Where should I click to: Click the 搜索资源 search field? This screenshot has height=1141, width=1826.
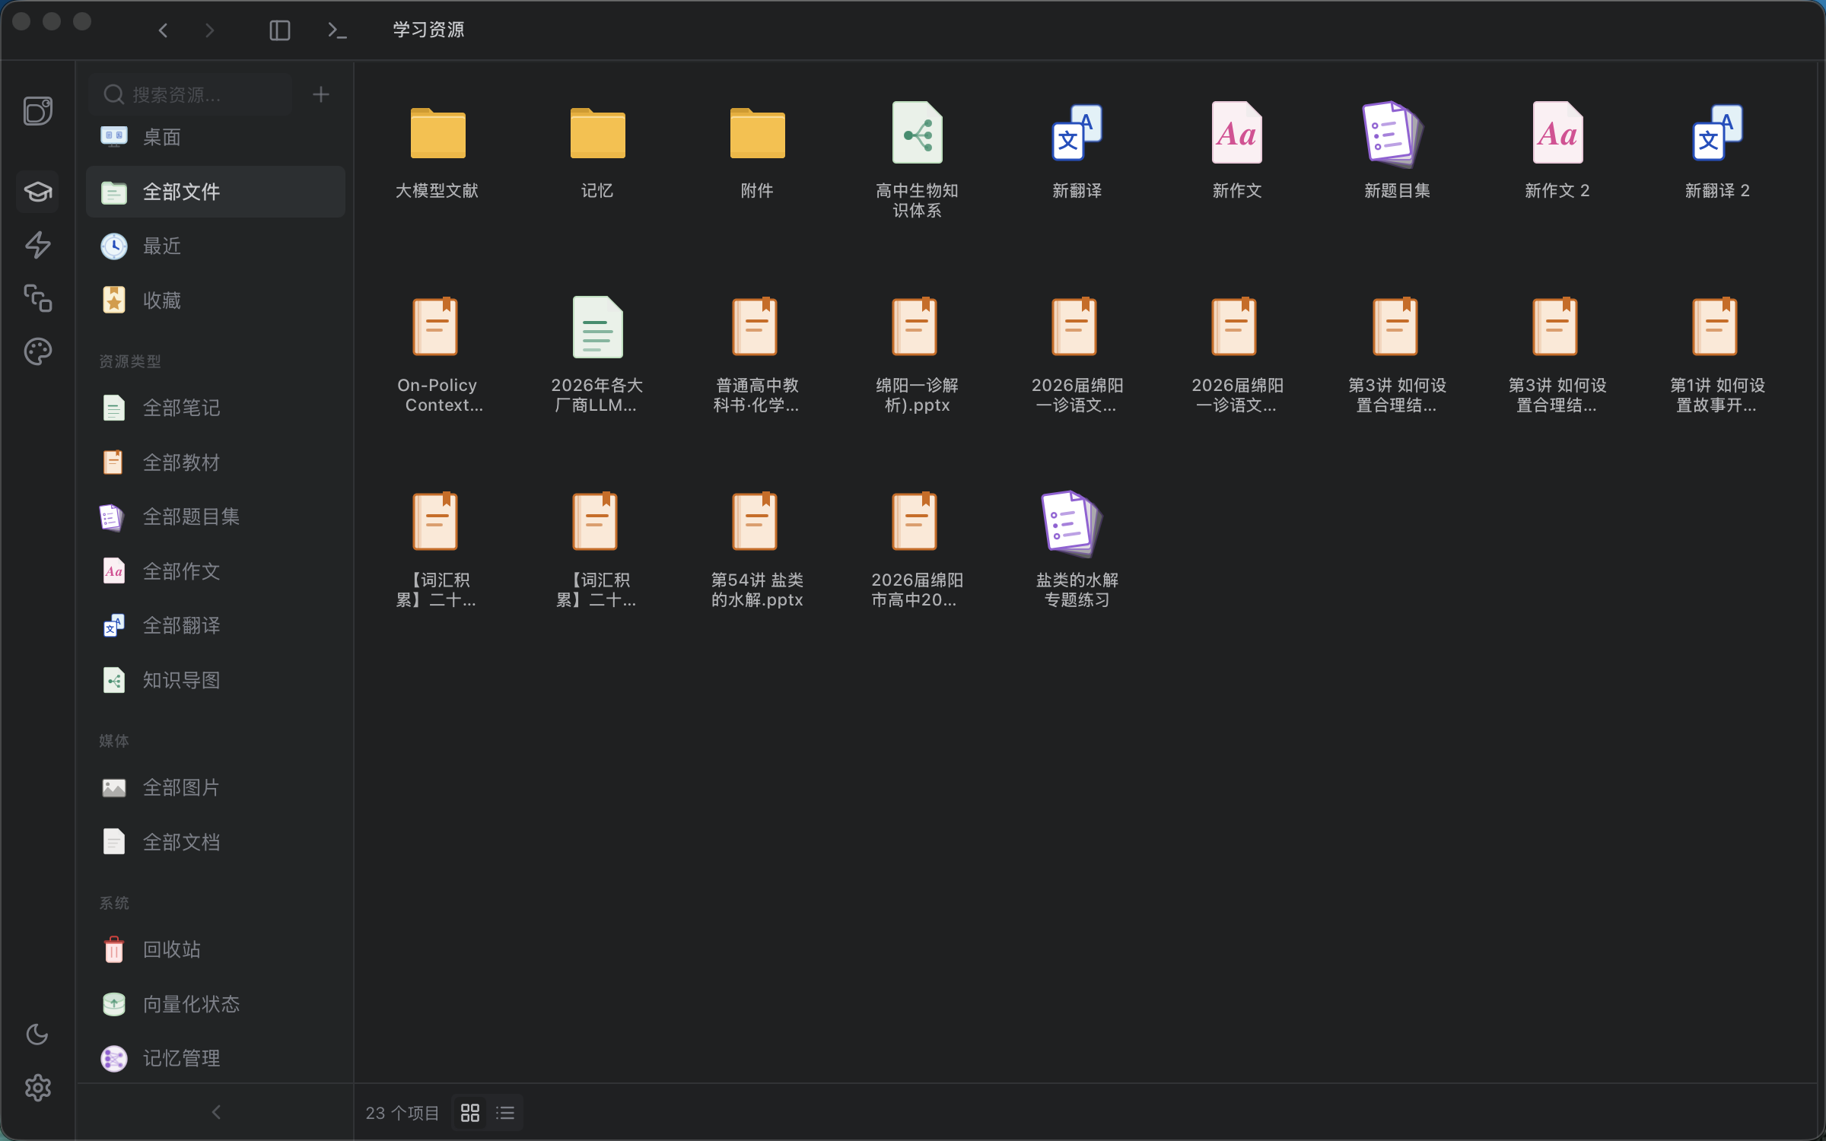pyautogui.click(x=190, y=94)
